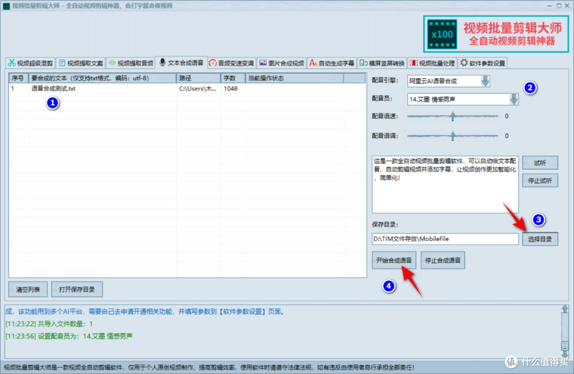Open the 横屏竖屏转换 tab
The width and height of the screenshot is (574, 374).
[x=382, y=63]
